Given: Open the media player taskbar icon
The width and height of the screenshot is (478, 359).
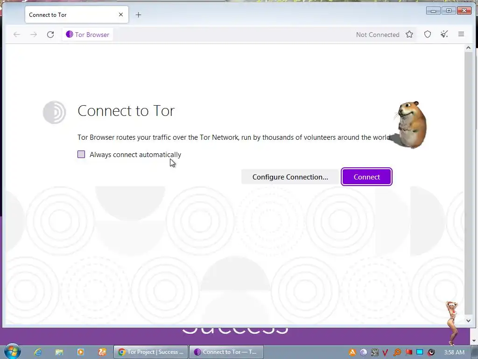Looking at the screenshot, I should click(80, 352).
